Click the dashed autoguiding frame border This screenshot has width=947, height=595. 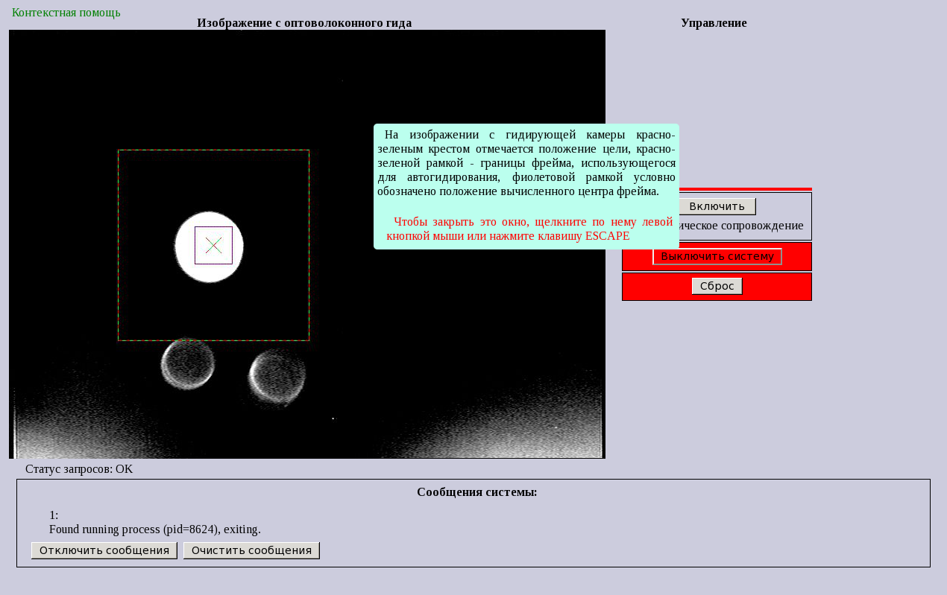[x=213, y=150]
